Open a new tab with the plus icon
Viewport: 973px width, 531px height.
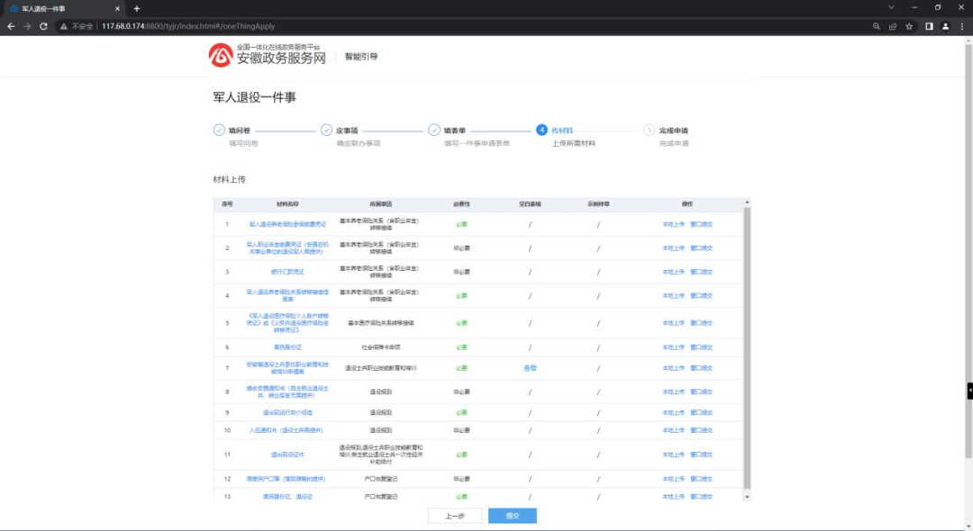coord(137,9)
